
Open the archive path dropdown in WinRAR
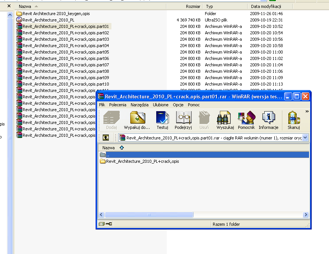(x=305, y=138)
